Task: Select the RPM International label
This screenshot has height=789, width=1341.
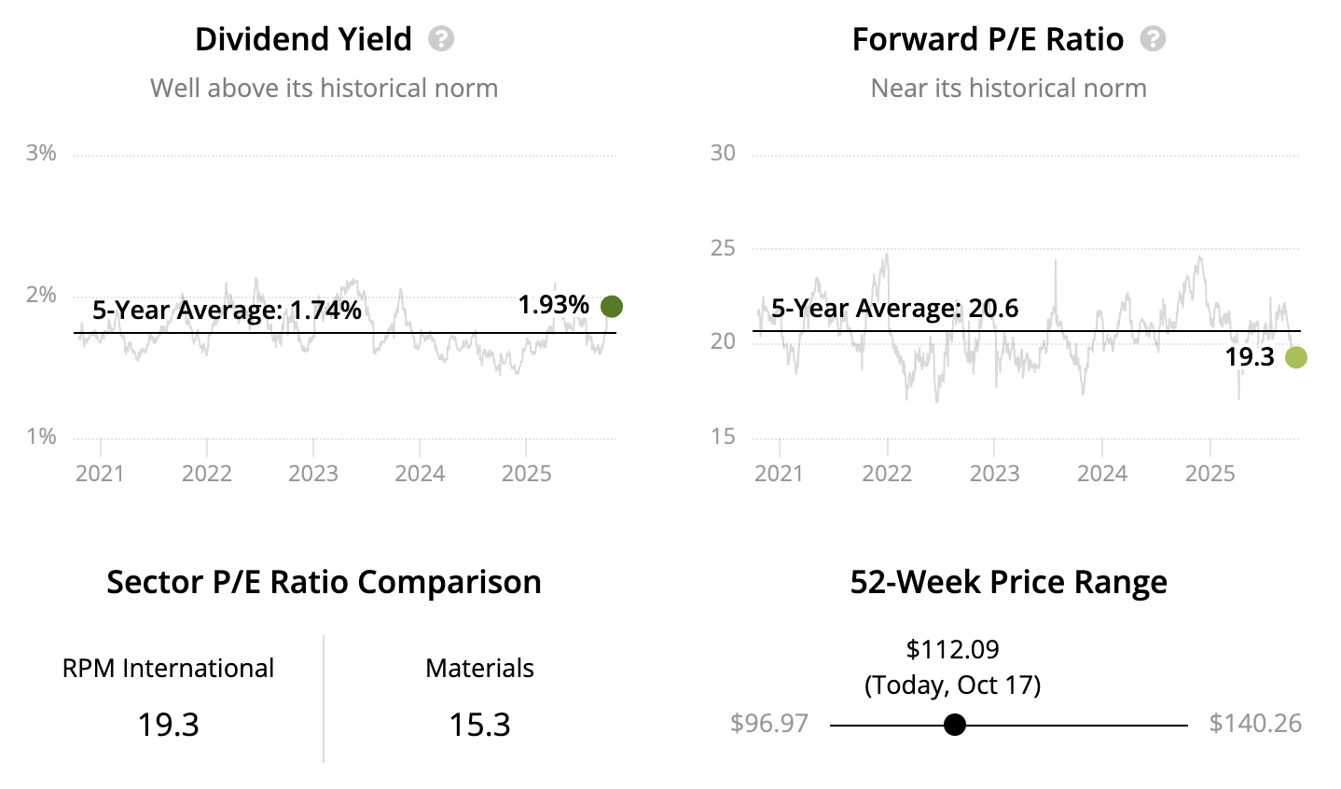Action: click(168, 668)
